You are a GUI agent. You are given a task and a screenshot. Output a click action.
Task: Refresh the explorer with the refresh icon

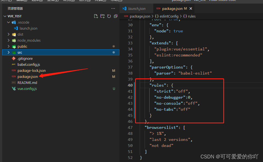click(109, 16)
